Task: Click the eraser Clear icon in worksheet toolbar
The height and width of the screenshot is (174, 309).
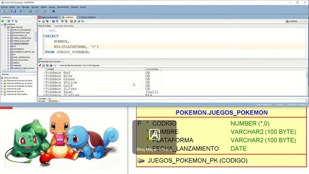Action: click(75, 21)
